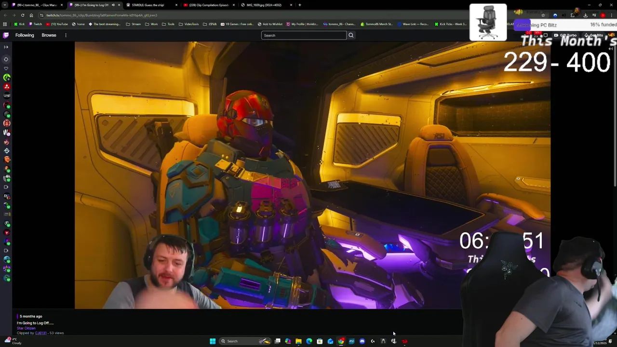
Task: Open the Star Citizen category link
Action: (x=26, y=328)
